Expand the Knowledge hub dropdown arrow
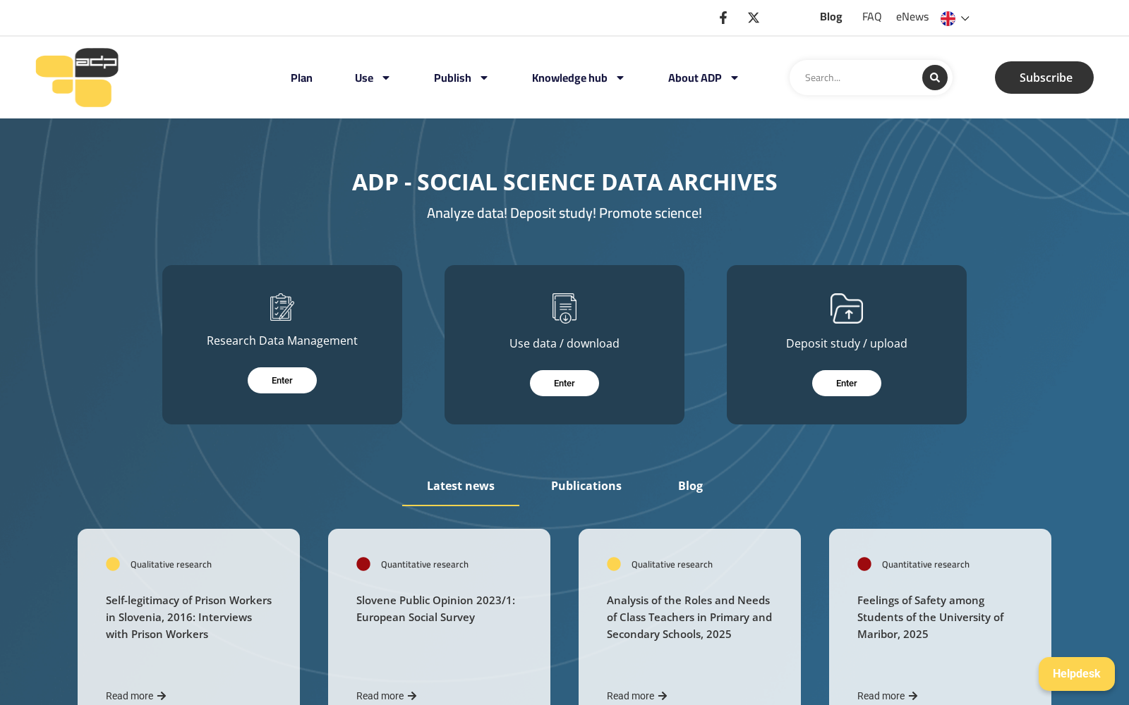This screenshot has height=705, width=1129. [620, 78]
